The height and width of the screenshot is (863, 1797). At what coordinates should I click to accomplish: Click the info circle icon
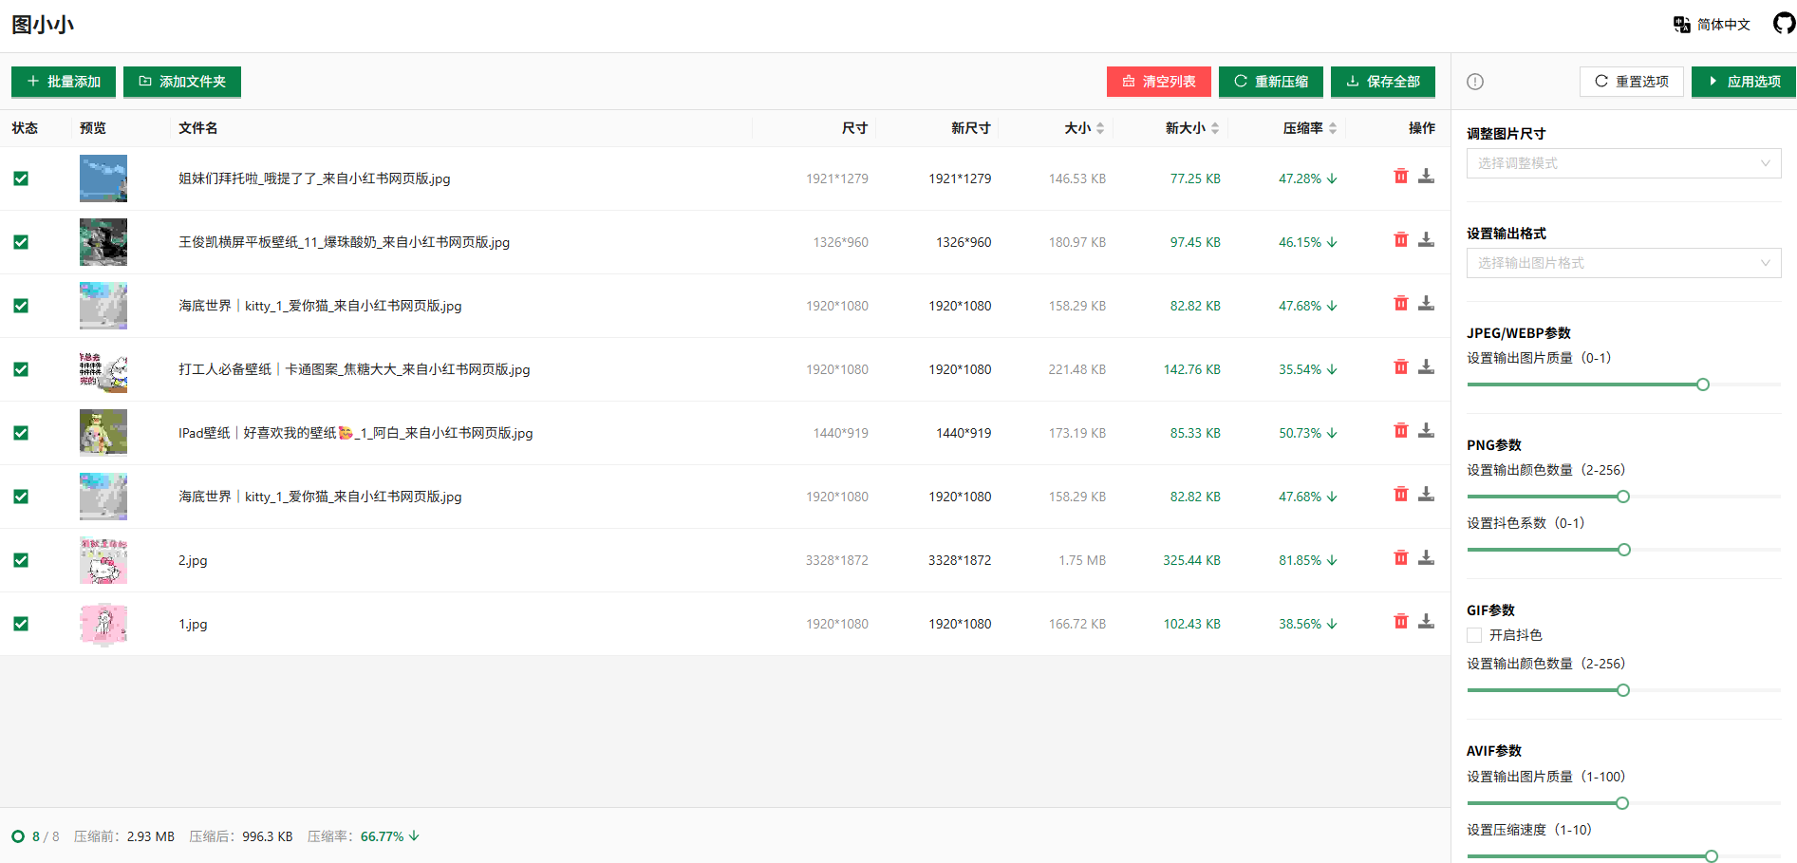click(1474, 82)
